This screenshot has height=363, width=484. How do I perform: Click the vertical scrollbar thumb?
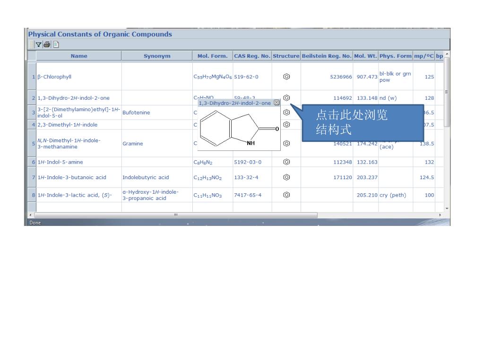point(447,92)
